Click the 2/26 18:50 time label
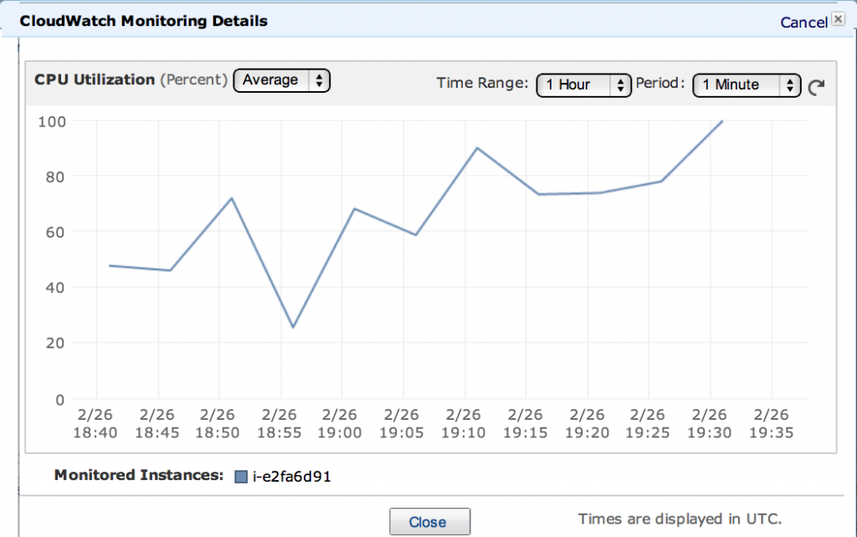Viewport: 857px width, 537px height. coord(218,423)
